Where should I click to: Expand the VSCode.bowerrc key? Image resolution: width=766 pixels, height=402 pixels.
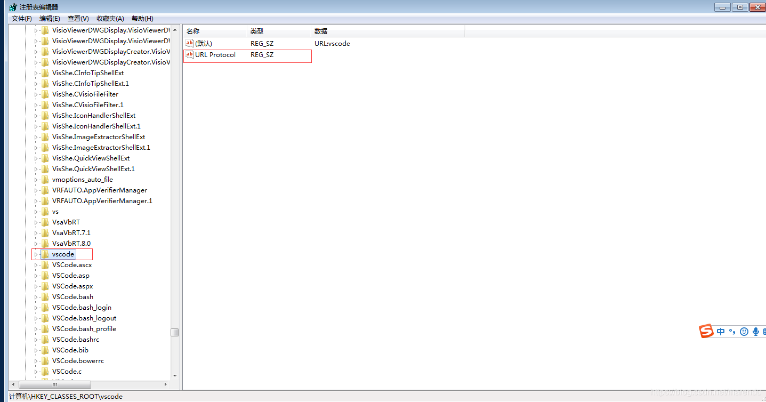pyautogui.click(x=36, y=361)
